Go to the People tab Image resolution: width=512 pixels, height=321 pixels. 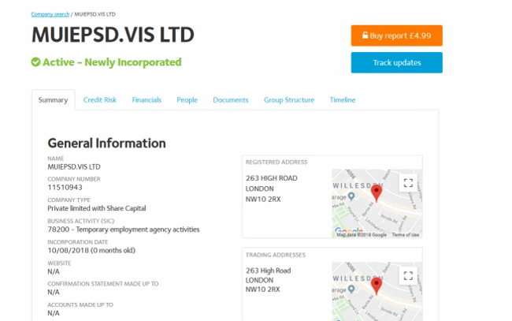(187, 100)
